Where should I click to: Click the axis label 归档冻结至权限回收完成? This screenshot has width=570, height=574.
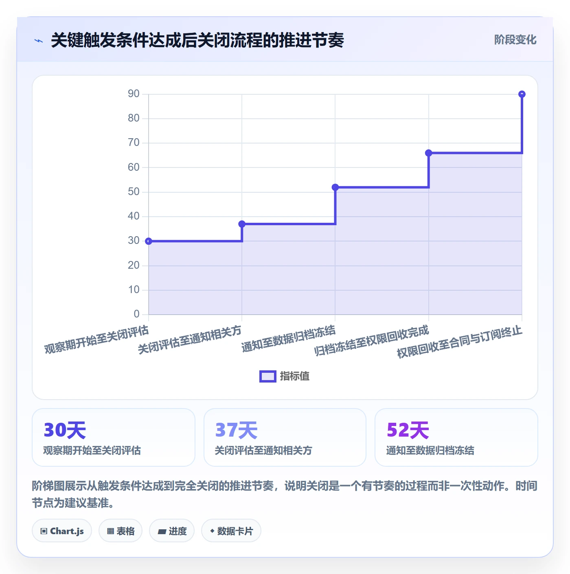click(371, 341)
